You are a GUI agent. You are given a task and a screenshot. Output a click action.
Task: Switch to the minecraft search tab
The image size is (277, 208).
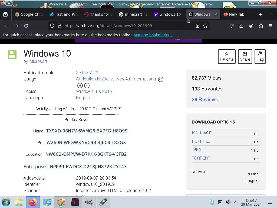[x=133, y=14]
